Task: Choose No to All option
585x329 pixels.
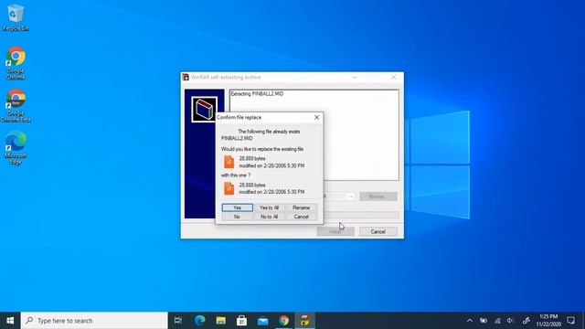Action: click(269, 217)
